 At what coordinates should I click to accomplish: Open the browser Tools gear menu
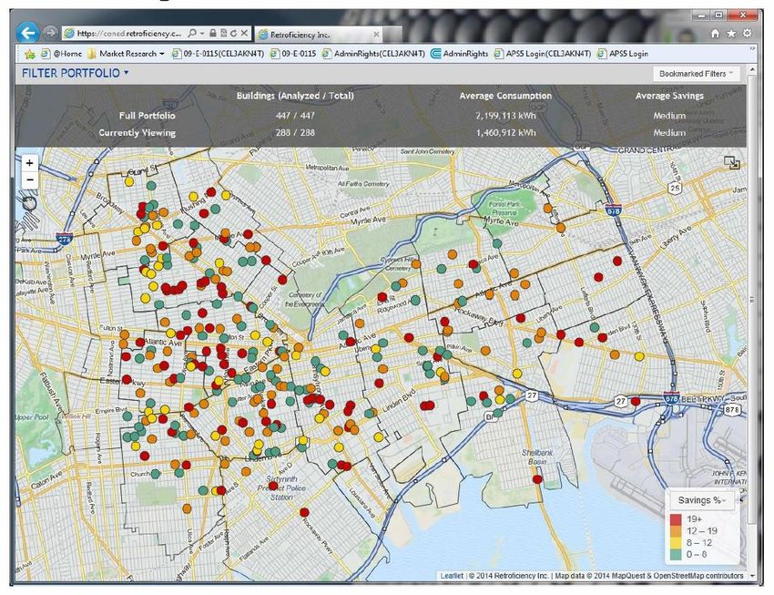(x=748, y=33)
